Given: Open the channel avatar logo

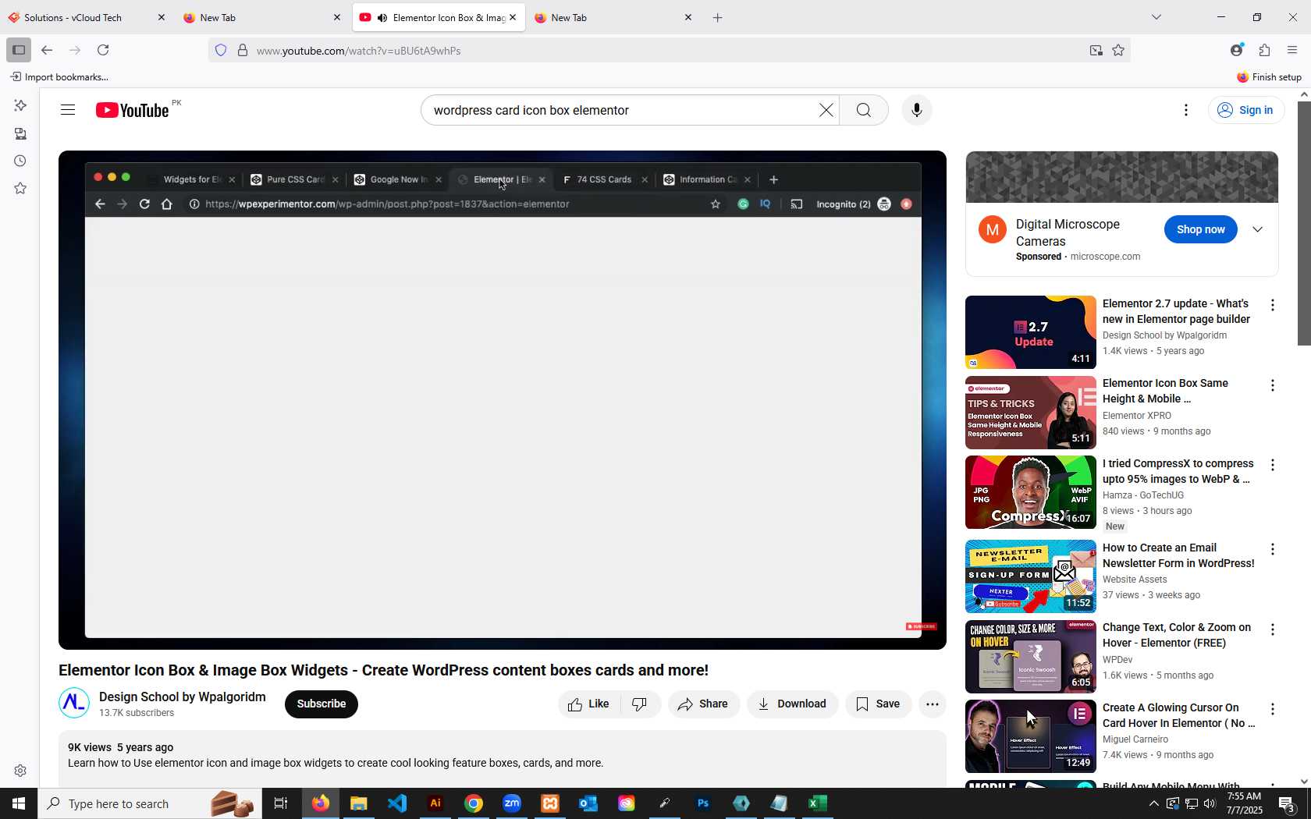Looking at the screenshot, I should click(x=74, y=703).
